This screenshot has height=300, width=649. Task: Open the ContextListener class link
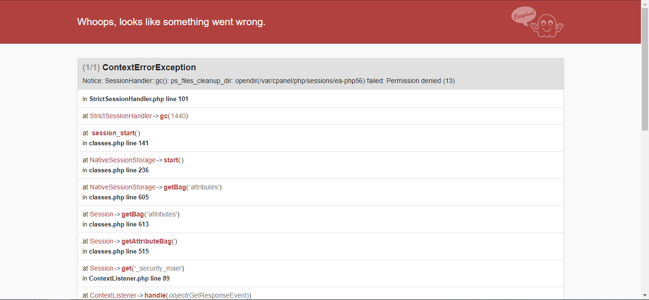tap(113, 295)
